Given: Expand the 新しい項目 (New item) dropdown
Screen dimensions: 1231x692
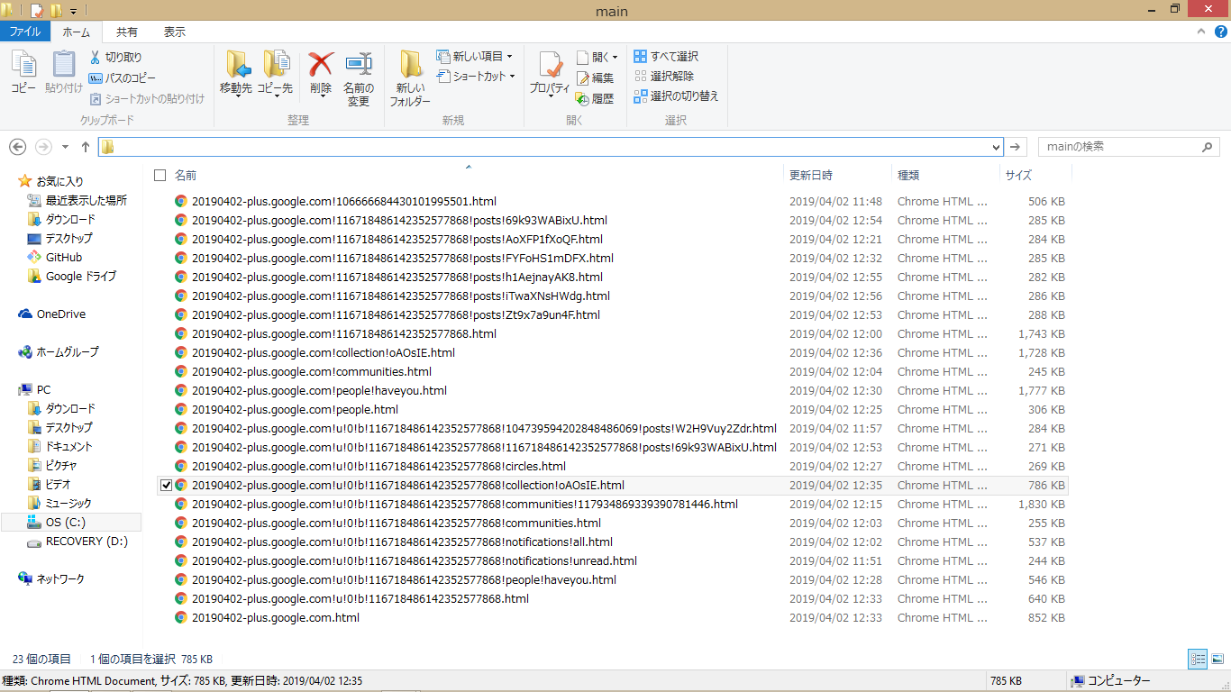Looking at the screenshot, I should (x=509, y=56).
